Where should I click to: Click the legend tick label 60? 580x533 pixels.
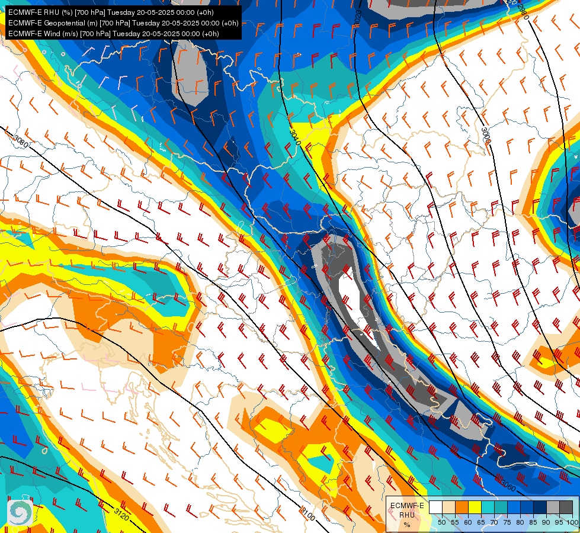(468, 522)
